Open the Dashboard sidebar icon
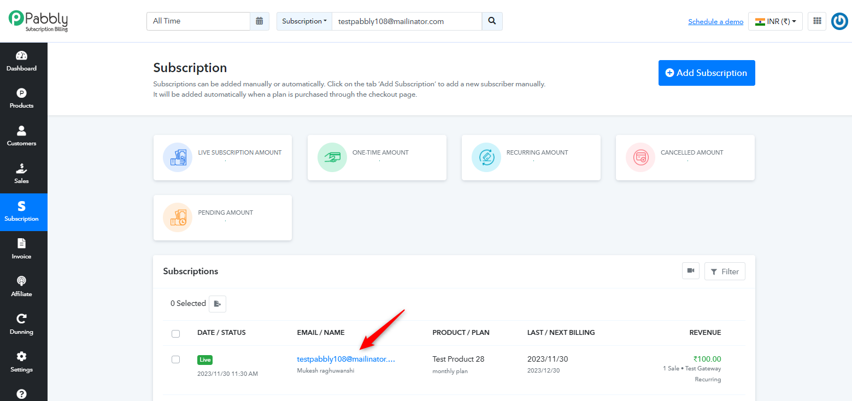Image resolution: width=852 pixels, height=401 pixels. coord(21,56)
